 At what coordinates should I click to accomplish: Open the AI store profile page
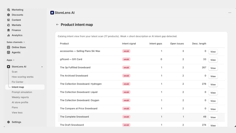pos(20,102)
